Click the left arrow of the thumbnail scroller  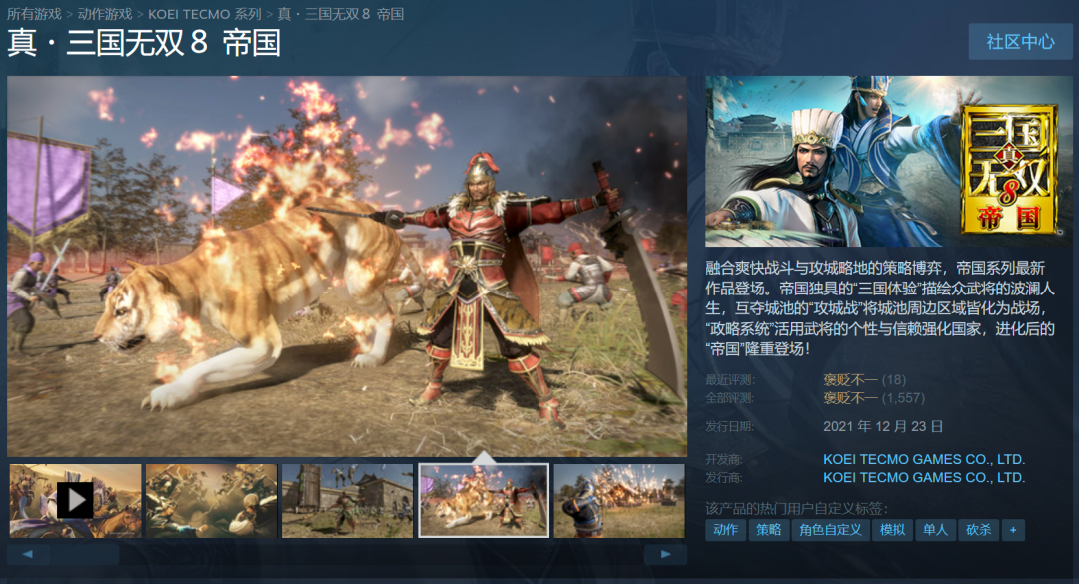[28, 554]
